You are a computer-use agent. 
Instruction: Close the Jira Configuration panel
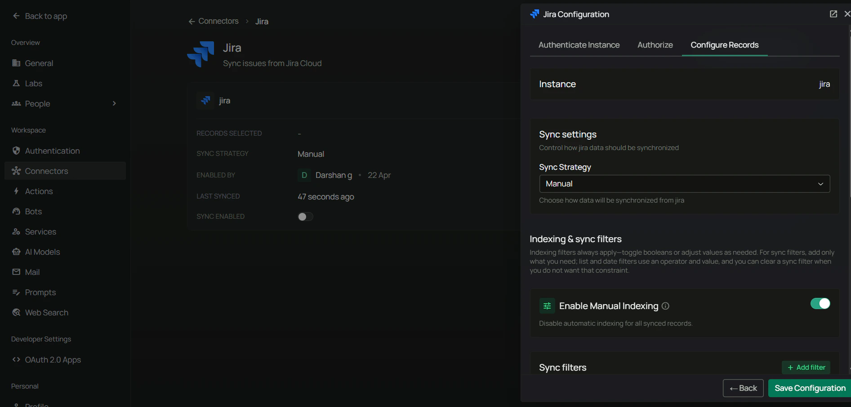pos(847,14)
